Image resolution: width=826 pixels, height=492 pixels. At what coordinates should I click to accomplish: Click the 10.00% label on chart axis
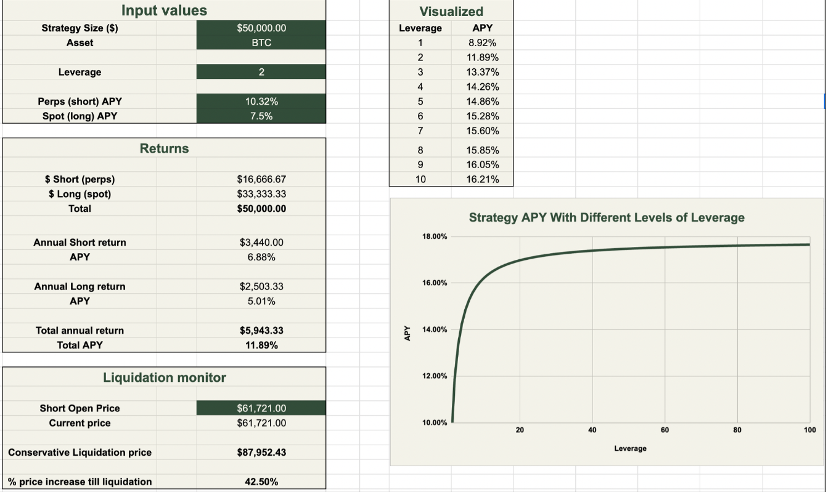click(x=435, y=422)
